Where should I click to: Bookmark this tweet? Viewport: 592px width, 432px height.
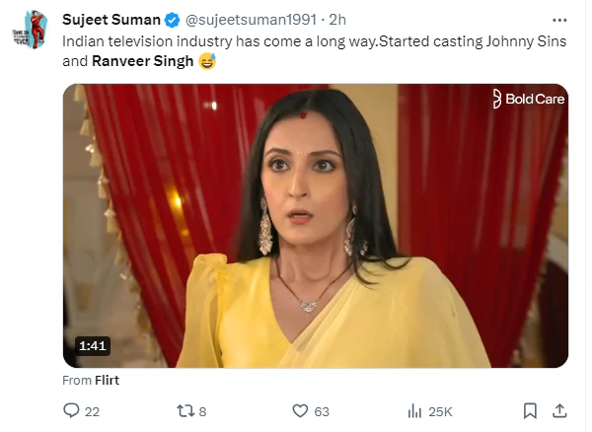click(531, 410)
